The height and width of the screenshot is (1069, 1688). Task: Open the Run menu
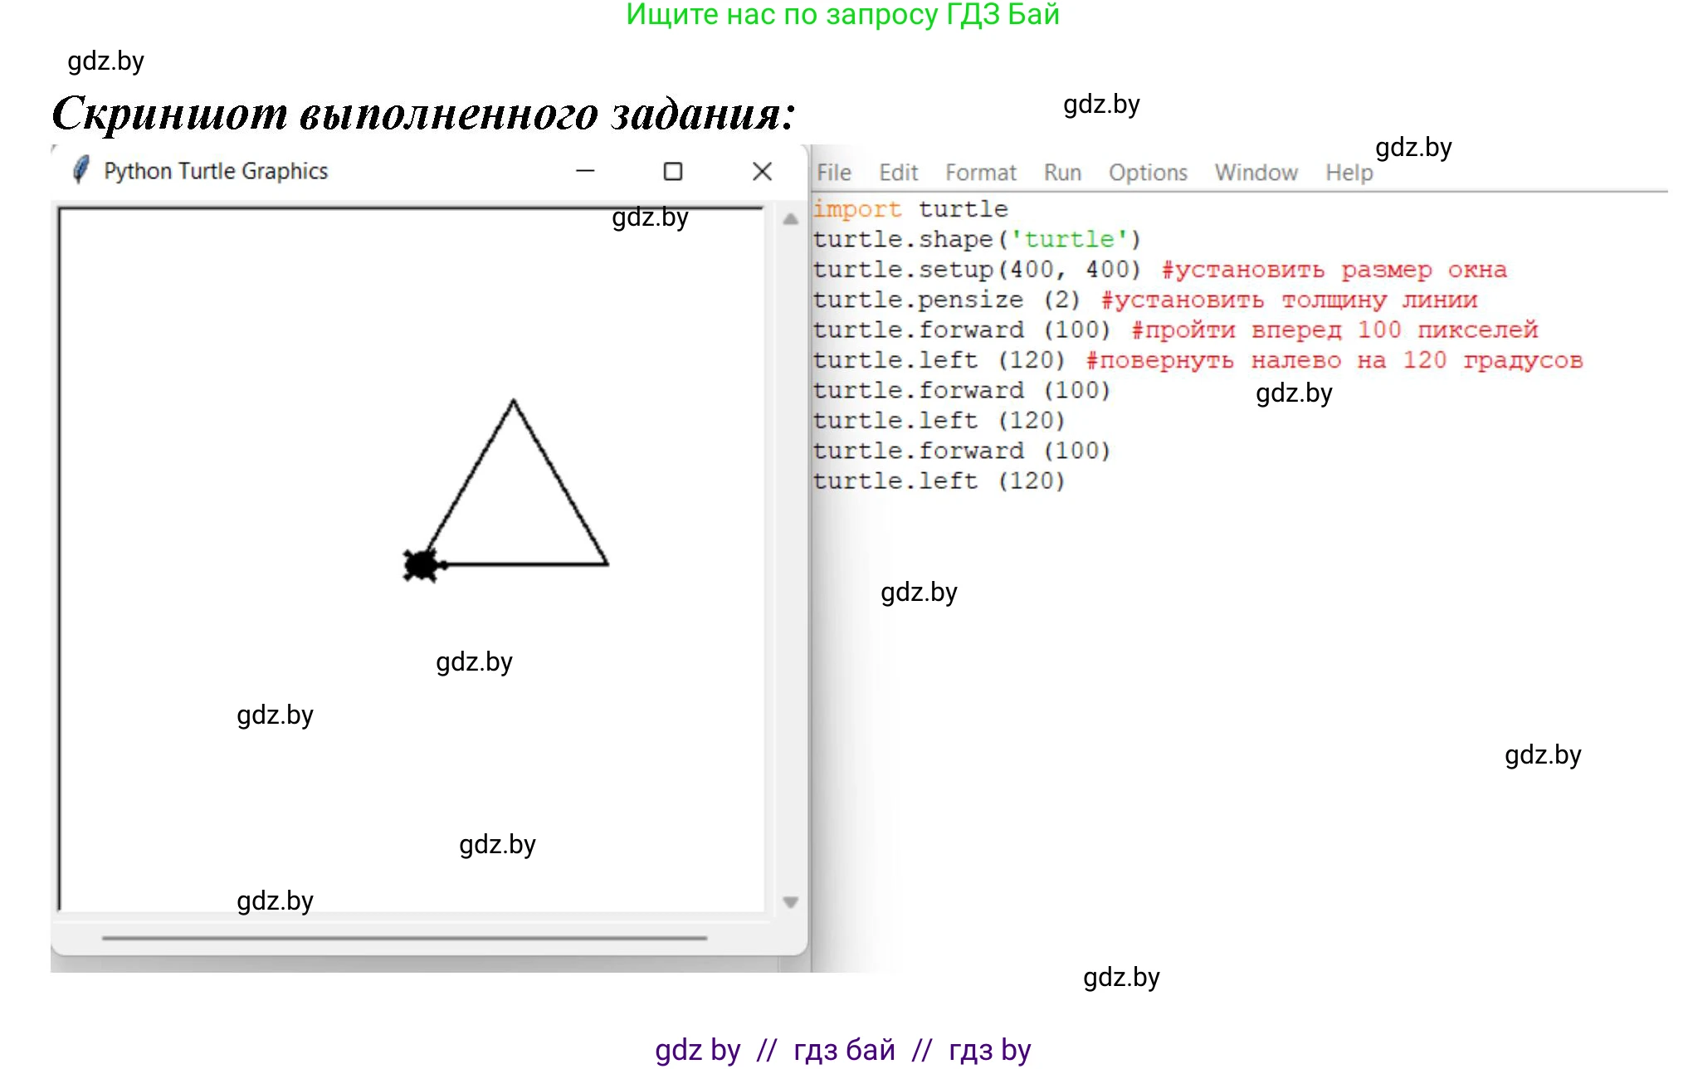pos(1062,173)
